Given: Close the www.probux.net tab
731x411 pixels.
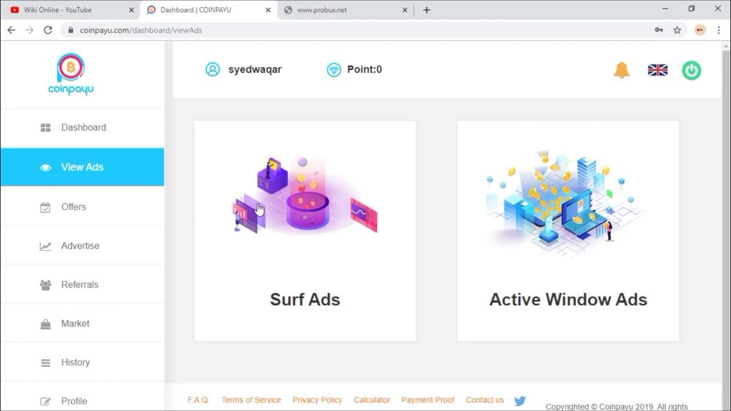Looking at the screenshot, I should [x=405, y=10].
